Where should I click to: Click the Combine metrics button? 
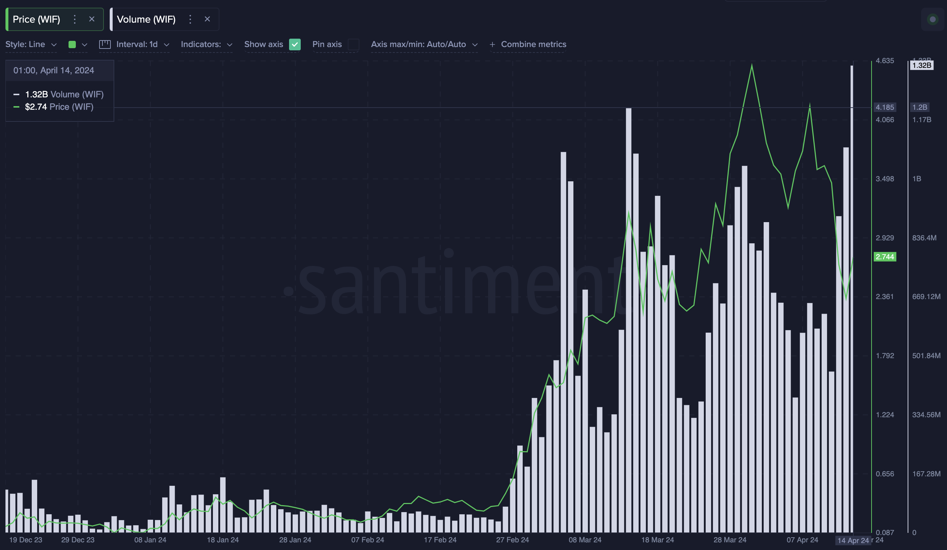534,44
